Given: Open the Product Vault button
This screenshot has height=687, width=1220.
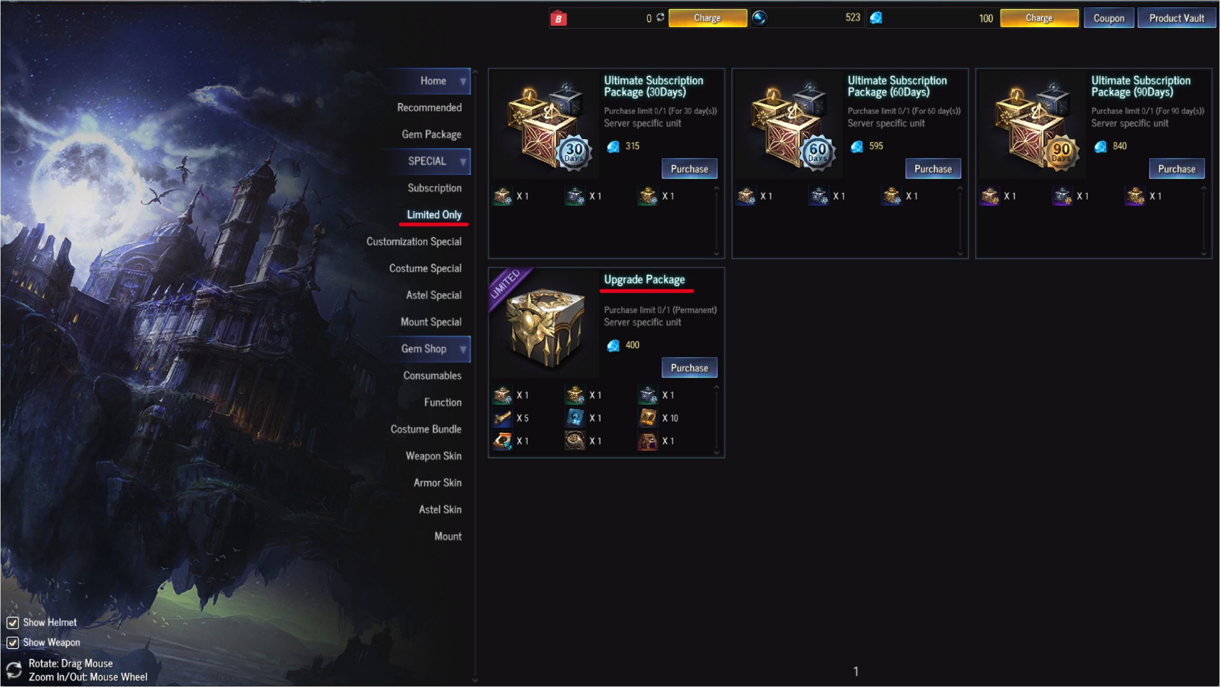Looking at the screenshot, I should point(1176,18).
